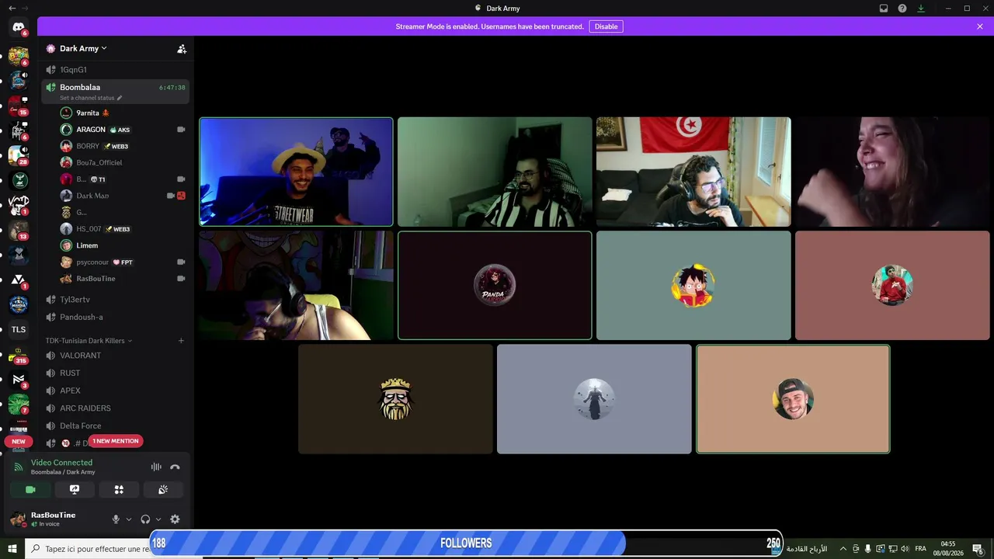The image size is (994, 559).
Task: Focus the Panda avatar participant tile
Action: [x=495, y=286]
